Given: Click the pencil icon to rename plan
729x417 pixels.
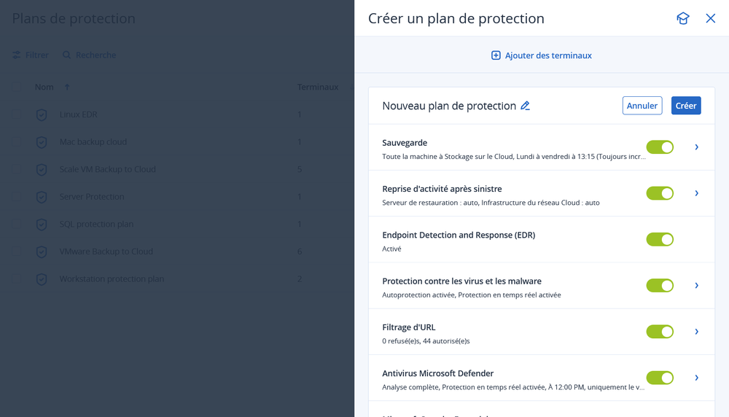Looking at the screenshot, I should click(x=525, y=106).
